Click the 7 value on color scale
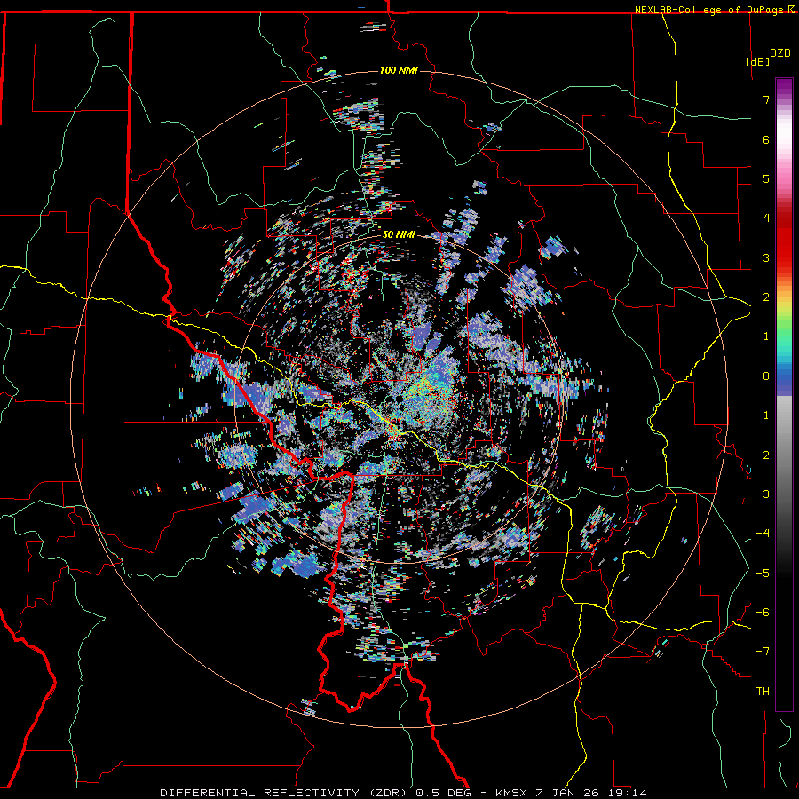Viewport: 799px width, 799px height. [x=766, y=99]
